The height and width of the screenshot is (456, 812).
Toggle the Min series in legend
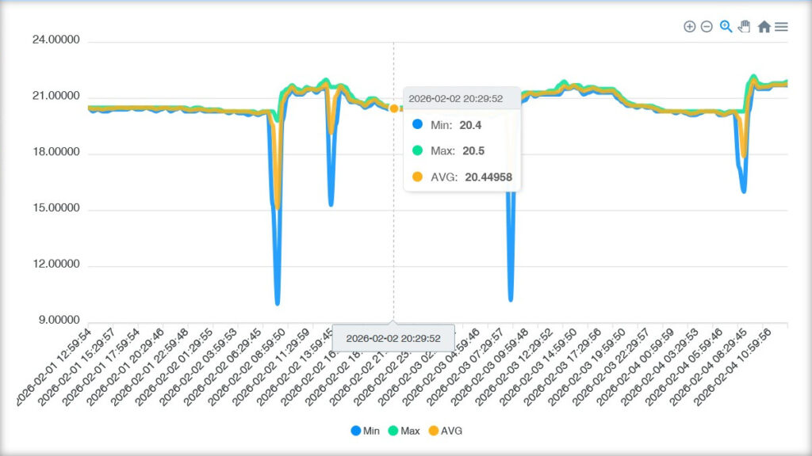tap(371, 431)
